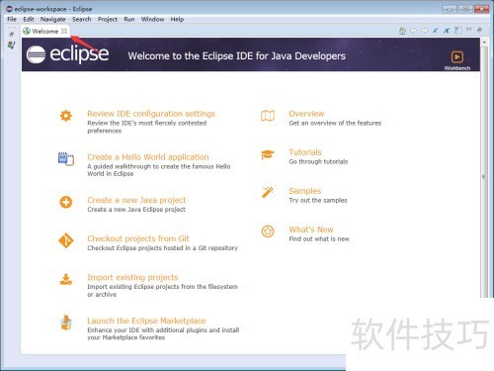Open Create a new Java project link
Image resolution: width=494 pixels, height=371 pixels.
(x=136, y=200)
